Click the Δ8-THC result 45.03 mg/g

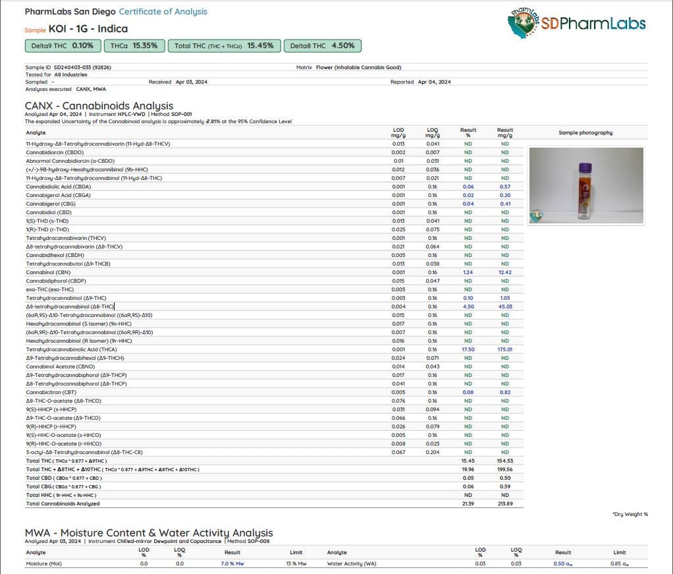(505, 306)
